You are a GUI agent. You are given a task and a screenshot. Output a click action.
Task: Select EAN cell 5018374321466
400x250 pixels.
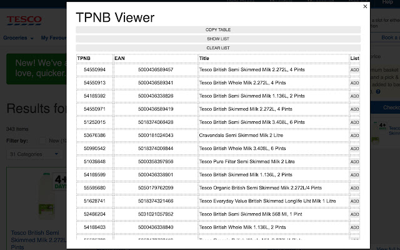coord(156,201)
